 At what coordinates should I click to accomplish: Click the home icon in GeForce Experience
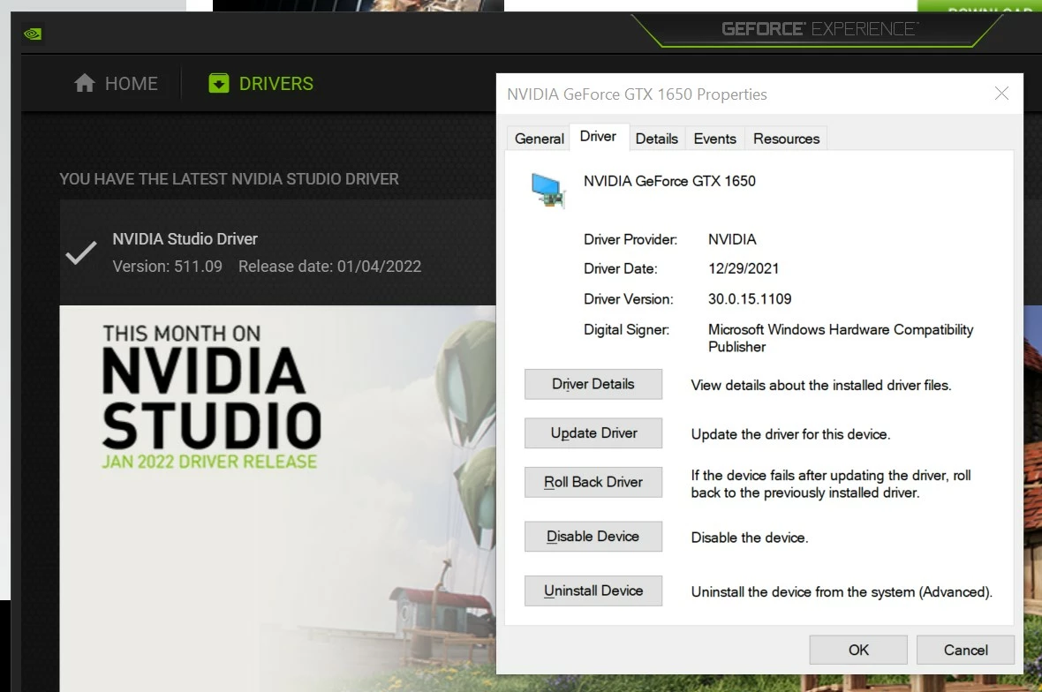(x=85, y=83)
